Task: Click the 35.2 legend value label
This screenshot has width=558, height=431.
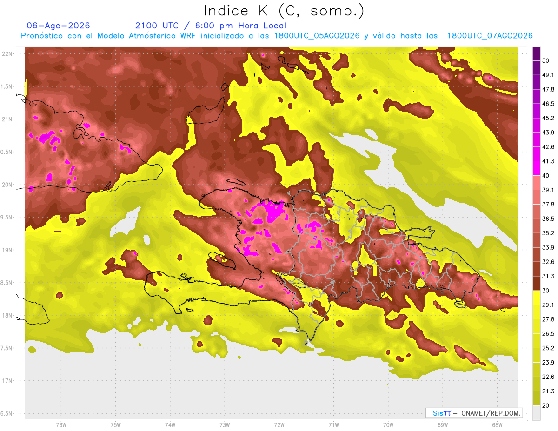Action: pyautogui.click(x=548, y=233)
